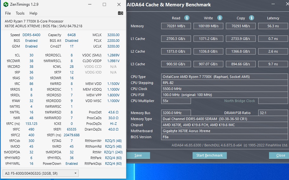Viewport: 289px width, 180px height.
Task: Click the Memory Latency value field
Action: click(273, 26)
